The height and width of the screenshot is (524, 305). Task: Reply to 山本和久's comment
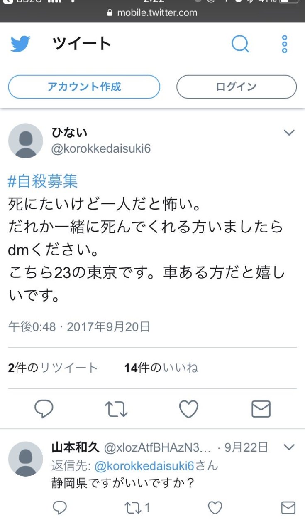tap(60, 507)
